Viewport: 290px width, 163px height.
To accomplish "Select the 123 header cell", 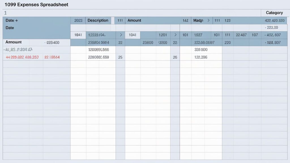I will tap(227, 20).
